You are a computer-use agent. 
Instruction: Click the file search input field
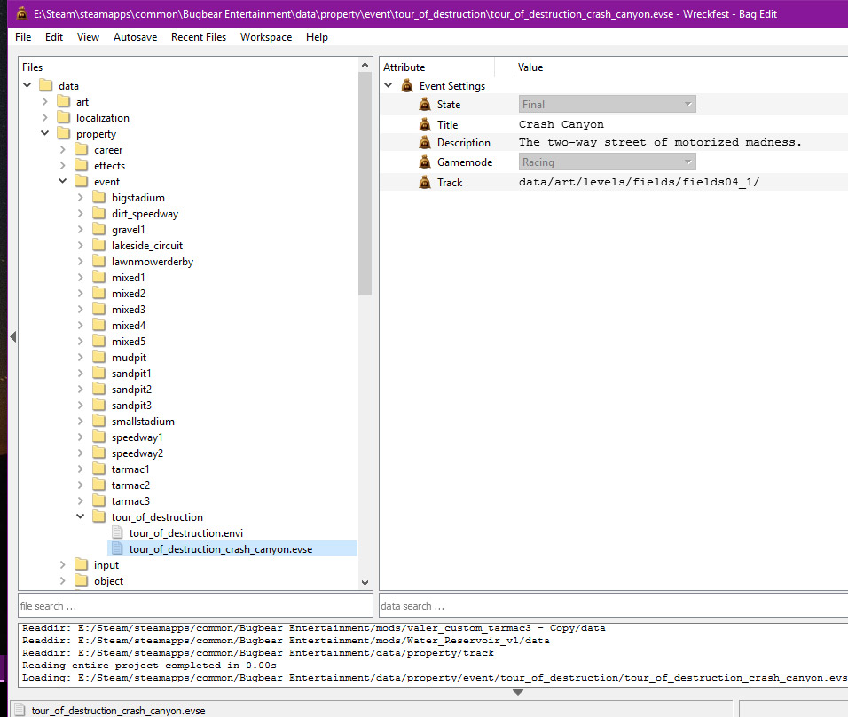pos(195,605)
